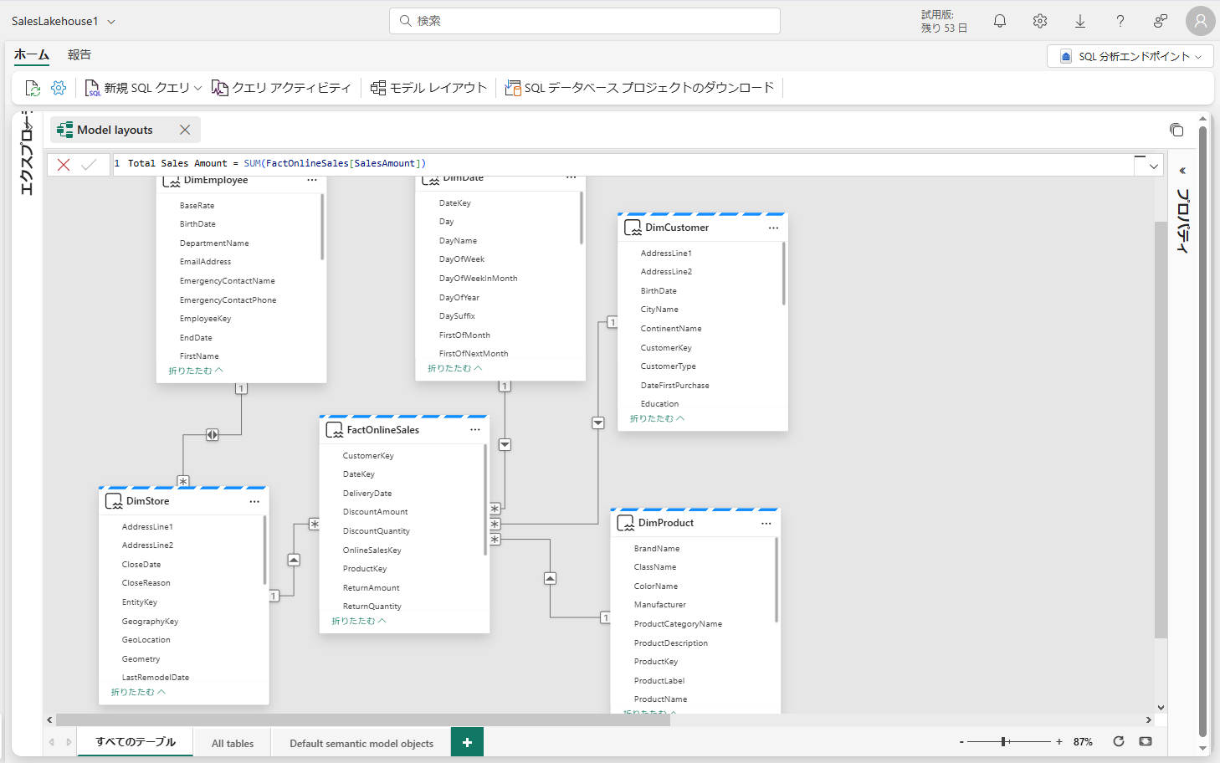The height and width of the screenshot is (763, 1220).
Task: Switch to the 報告 tab
Action: pyautogui.click(x=79, y=54)
